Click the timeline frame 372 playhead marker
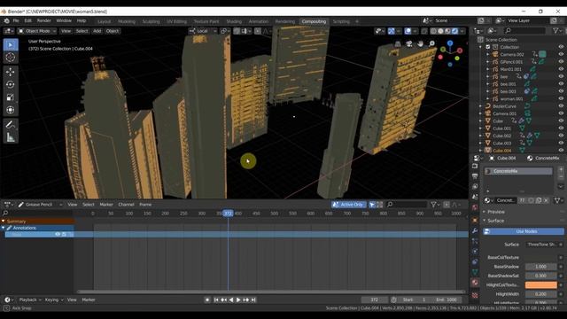Viewport: 567px width, 319px height. pos(228,214)
